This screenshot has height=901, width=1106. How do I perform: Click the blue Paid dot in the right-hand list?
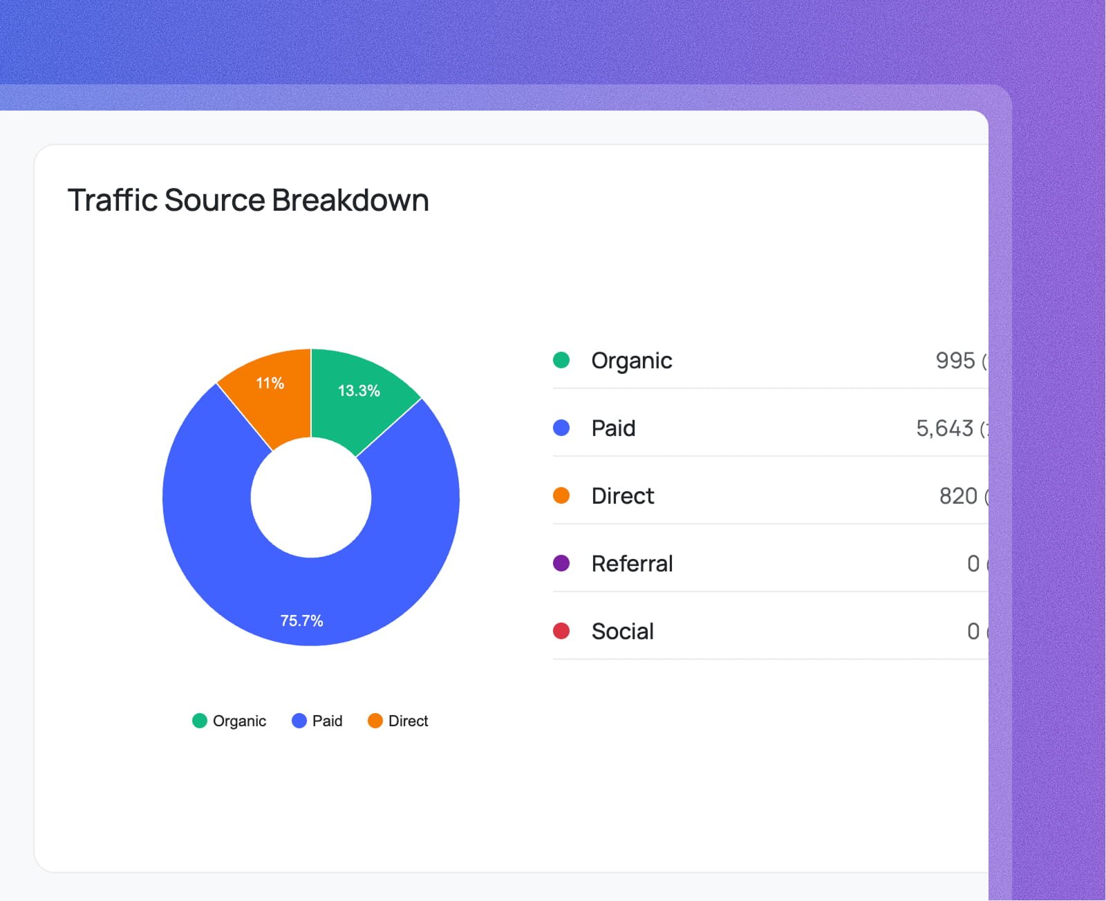coord(561,428)
